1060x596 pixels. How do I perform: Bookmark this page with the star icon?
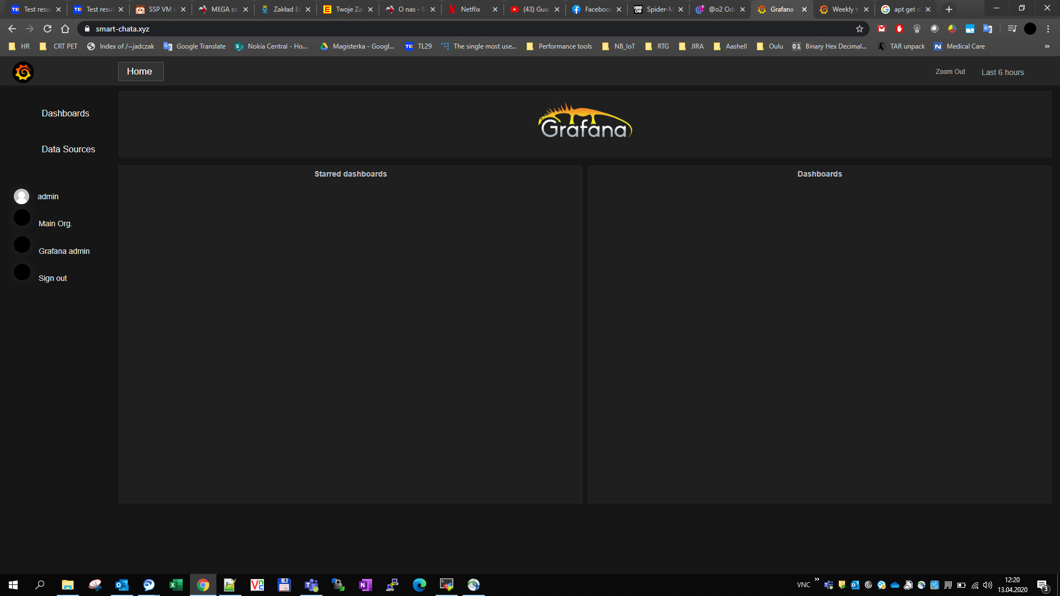(859, 29)
